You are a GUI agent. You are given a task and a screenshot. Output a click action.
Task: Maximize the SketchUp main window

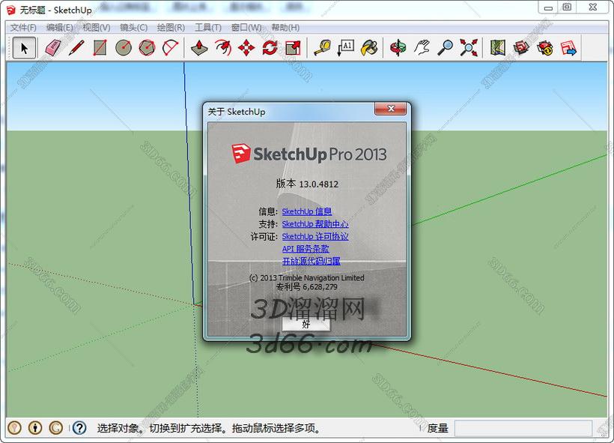click(x=567, y=7)
